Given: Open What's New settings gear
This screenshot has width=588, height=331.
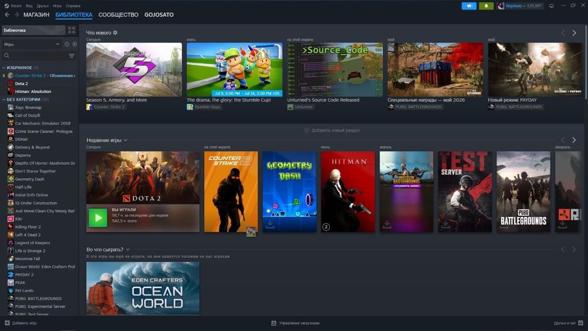Looking at the screenshot, I should coord(115,32).
